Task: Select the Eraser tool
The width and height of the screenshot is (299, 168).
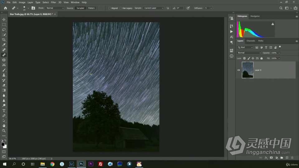Action: point(4,85)
